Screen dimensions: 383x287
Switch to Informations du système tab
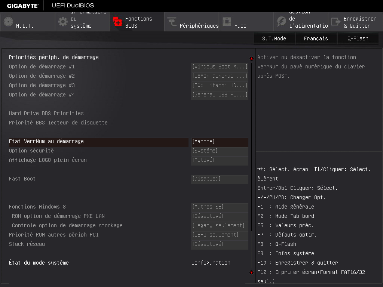[x=82, y=22]
